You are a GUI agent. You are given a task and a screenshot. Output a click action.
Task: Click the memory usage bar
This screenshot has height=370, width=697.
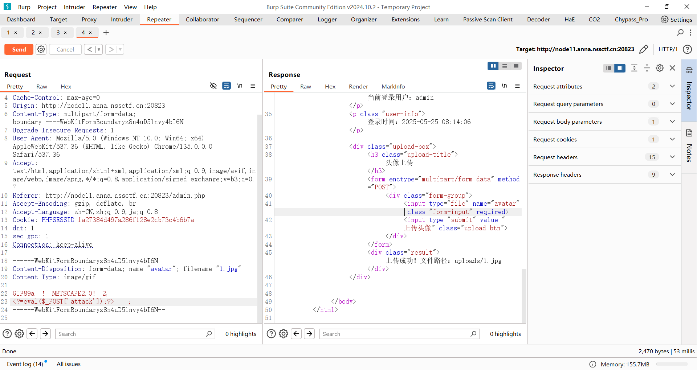(672, 364)
